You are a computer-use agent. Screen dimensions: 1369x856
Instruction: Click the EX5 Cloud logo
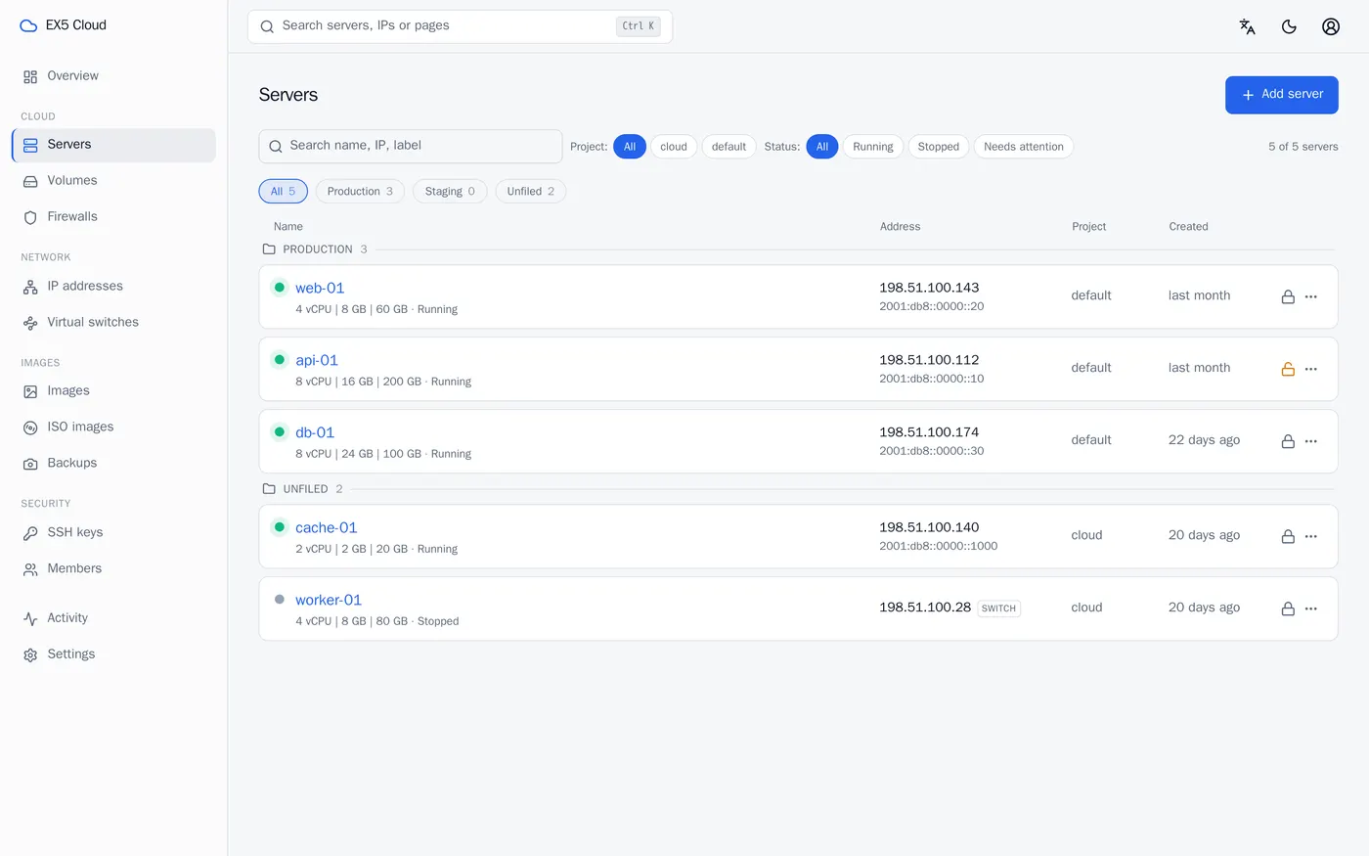click(63, 25)
